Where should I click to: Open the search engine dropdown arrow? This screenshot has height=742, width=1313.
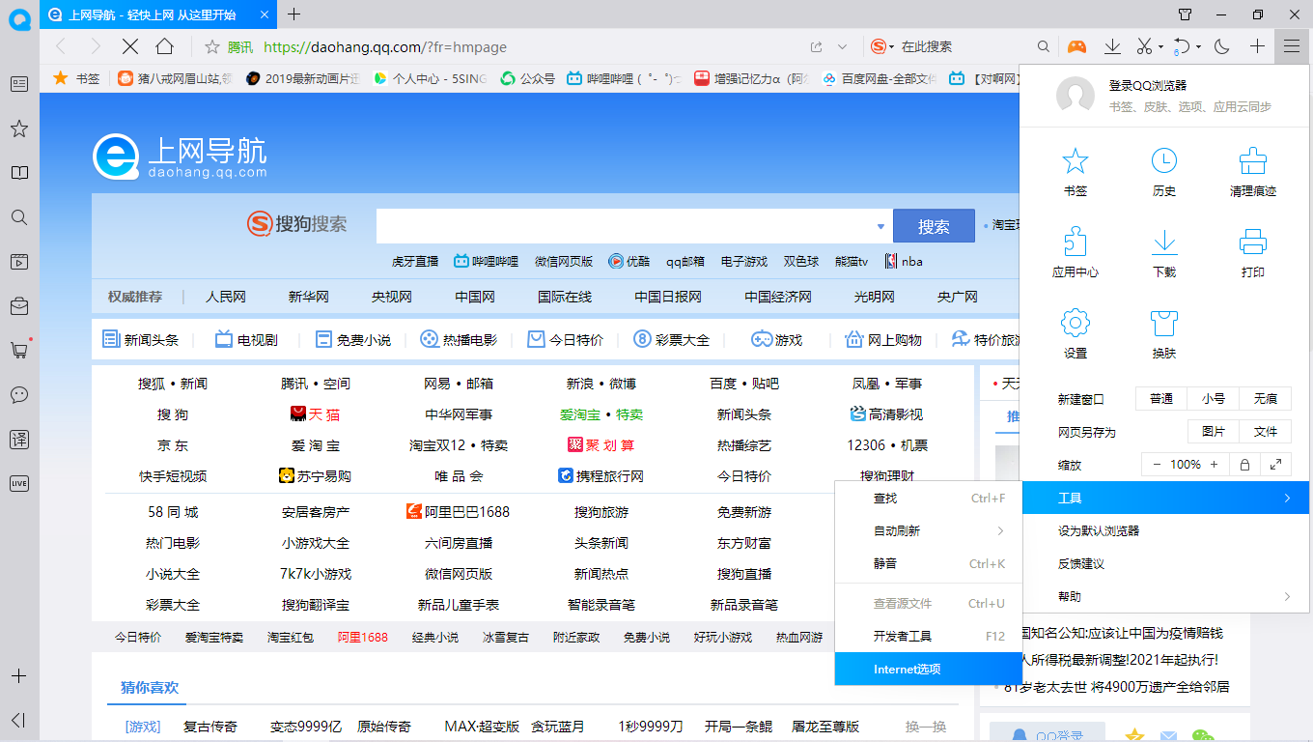click(892, 46)
